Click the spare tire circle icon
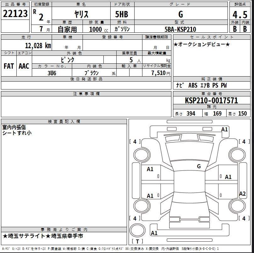 137,231
